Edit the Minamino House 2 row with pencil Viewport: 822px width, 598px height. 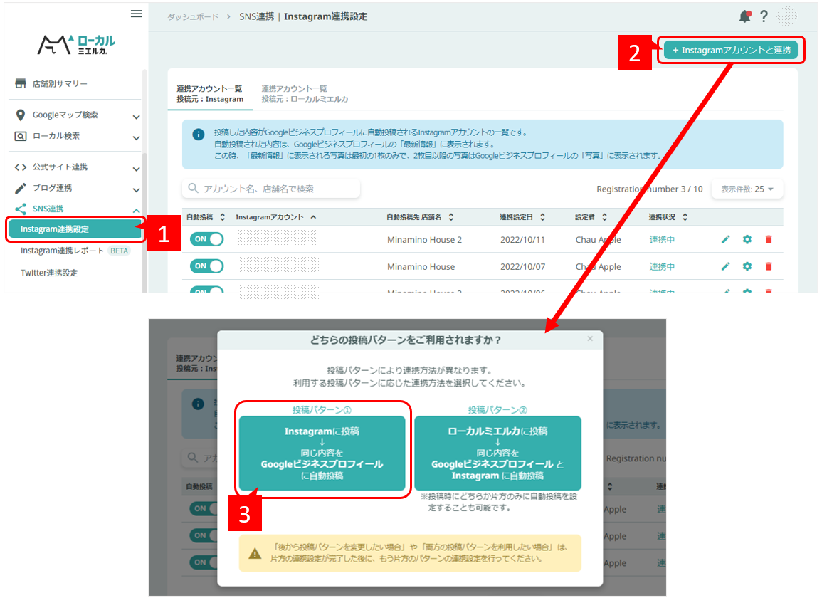(725, 239)
